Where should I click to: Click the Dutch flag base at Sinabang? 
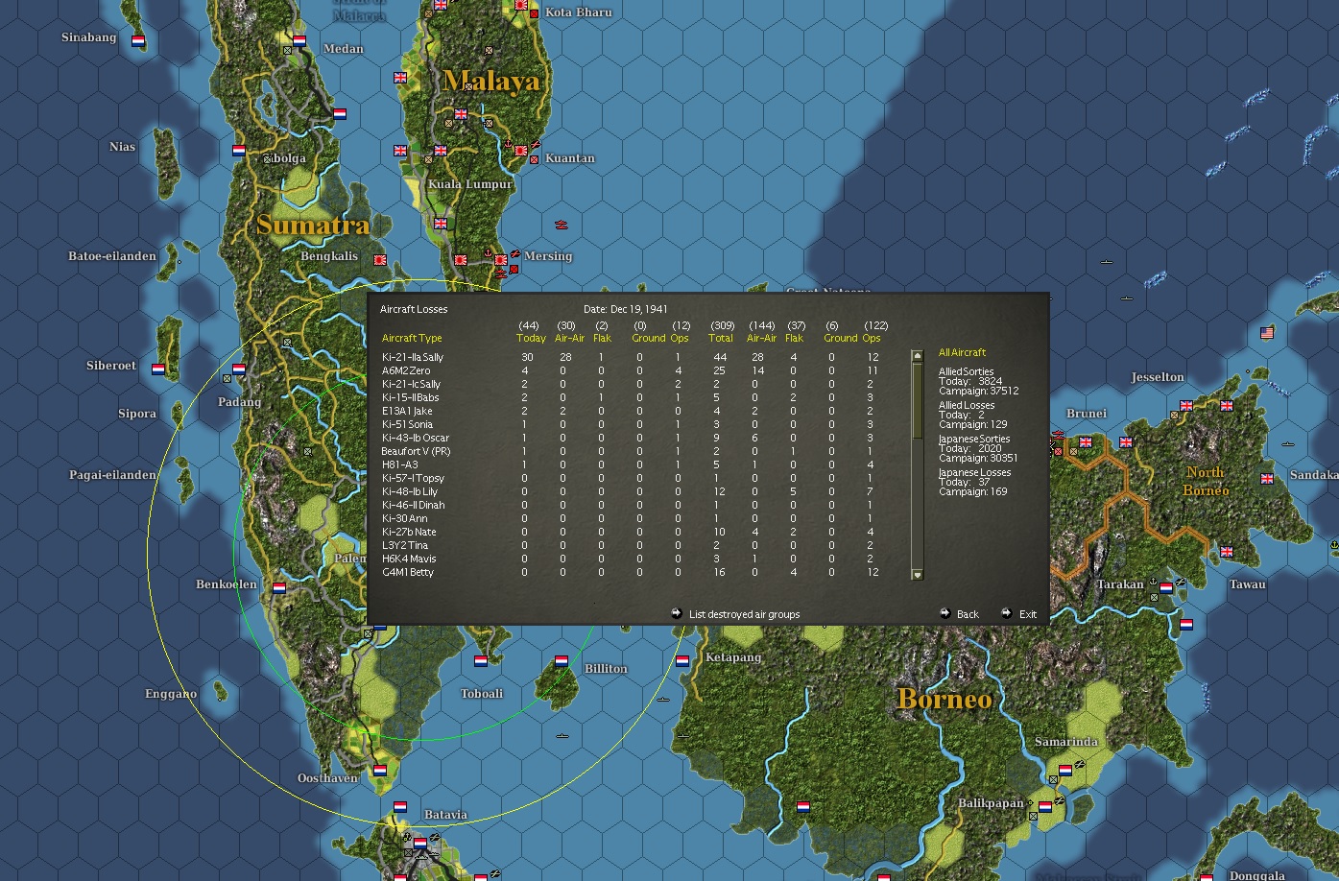tap(138, 42)
